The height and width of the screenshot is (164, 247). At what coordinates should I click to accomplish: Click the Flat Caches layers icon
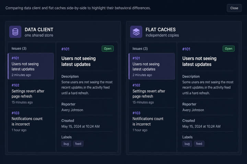click(x=136, y=32)
